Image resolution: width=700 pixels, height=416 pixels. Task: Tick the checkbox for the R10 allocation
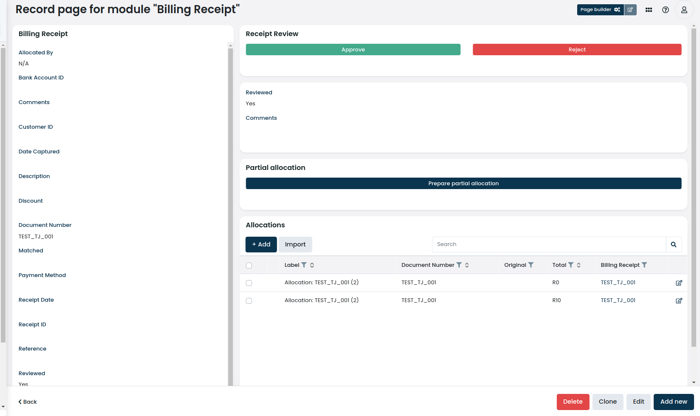tap(249, 301)
